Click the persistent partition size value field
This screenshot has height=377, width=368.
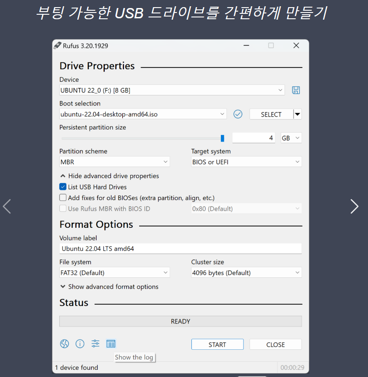click(x=253, y=138)
